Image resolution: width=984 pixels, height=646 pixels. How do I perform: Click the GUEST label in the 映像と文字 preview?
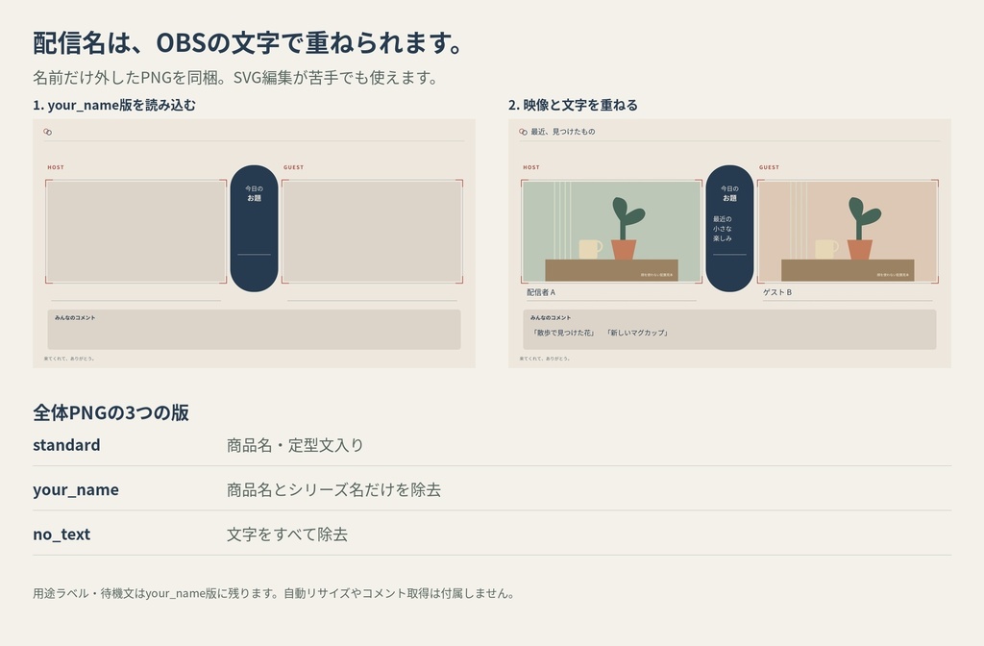coord(770,167)
